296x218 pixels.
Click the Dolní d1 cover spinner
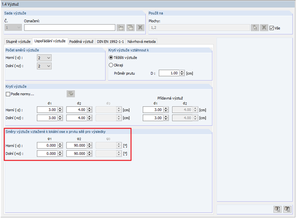(60, 118)
